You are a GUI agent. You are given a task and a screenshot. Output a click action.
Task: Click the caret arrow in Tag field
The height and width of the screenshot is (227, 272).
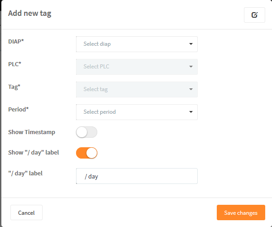[x=191, y=89]
